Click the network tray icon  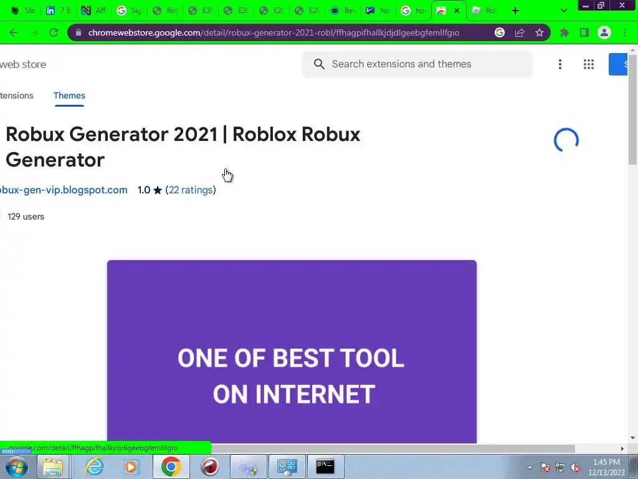click(x=560, y=467)
